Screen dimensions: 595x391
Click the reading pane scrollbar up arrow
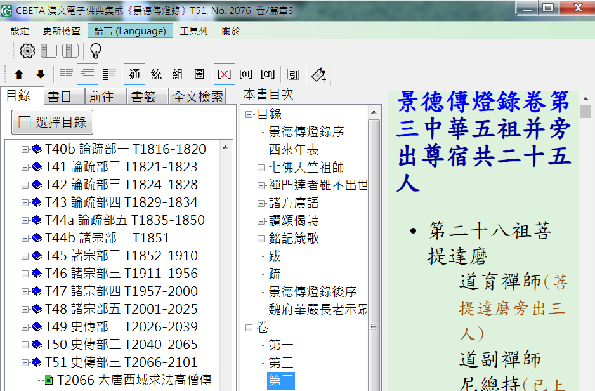(x=585, y=99)
